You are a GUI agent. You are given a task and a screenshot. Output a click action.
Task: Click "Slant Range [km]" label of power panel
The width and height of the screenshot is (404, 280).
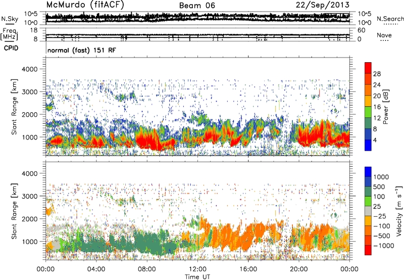(x=15, y=107)
